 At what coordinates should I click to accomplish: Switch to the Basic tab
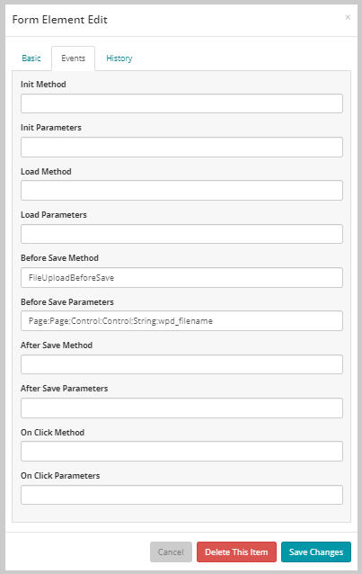pyautogui.click(x=31, y=58)
